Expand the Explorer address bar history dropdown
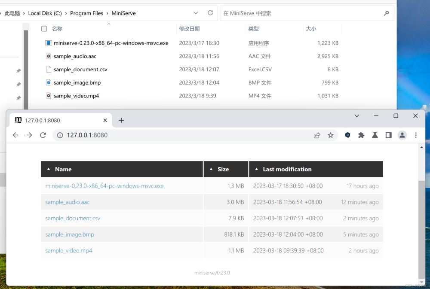This screenshot has width=430, height=289. pos(196,13)
